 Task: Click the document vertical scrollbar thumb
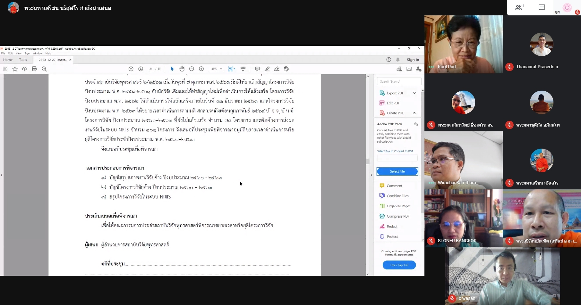[368, 161]
